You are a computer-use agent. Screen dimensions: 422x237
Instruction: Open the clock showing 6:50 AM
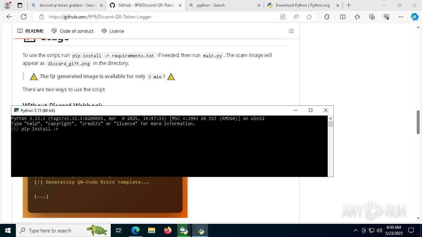tap(394, 230)
